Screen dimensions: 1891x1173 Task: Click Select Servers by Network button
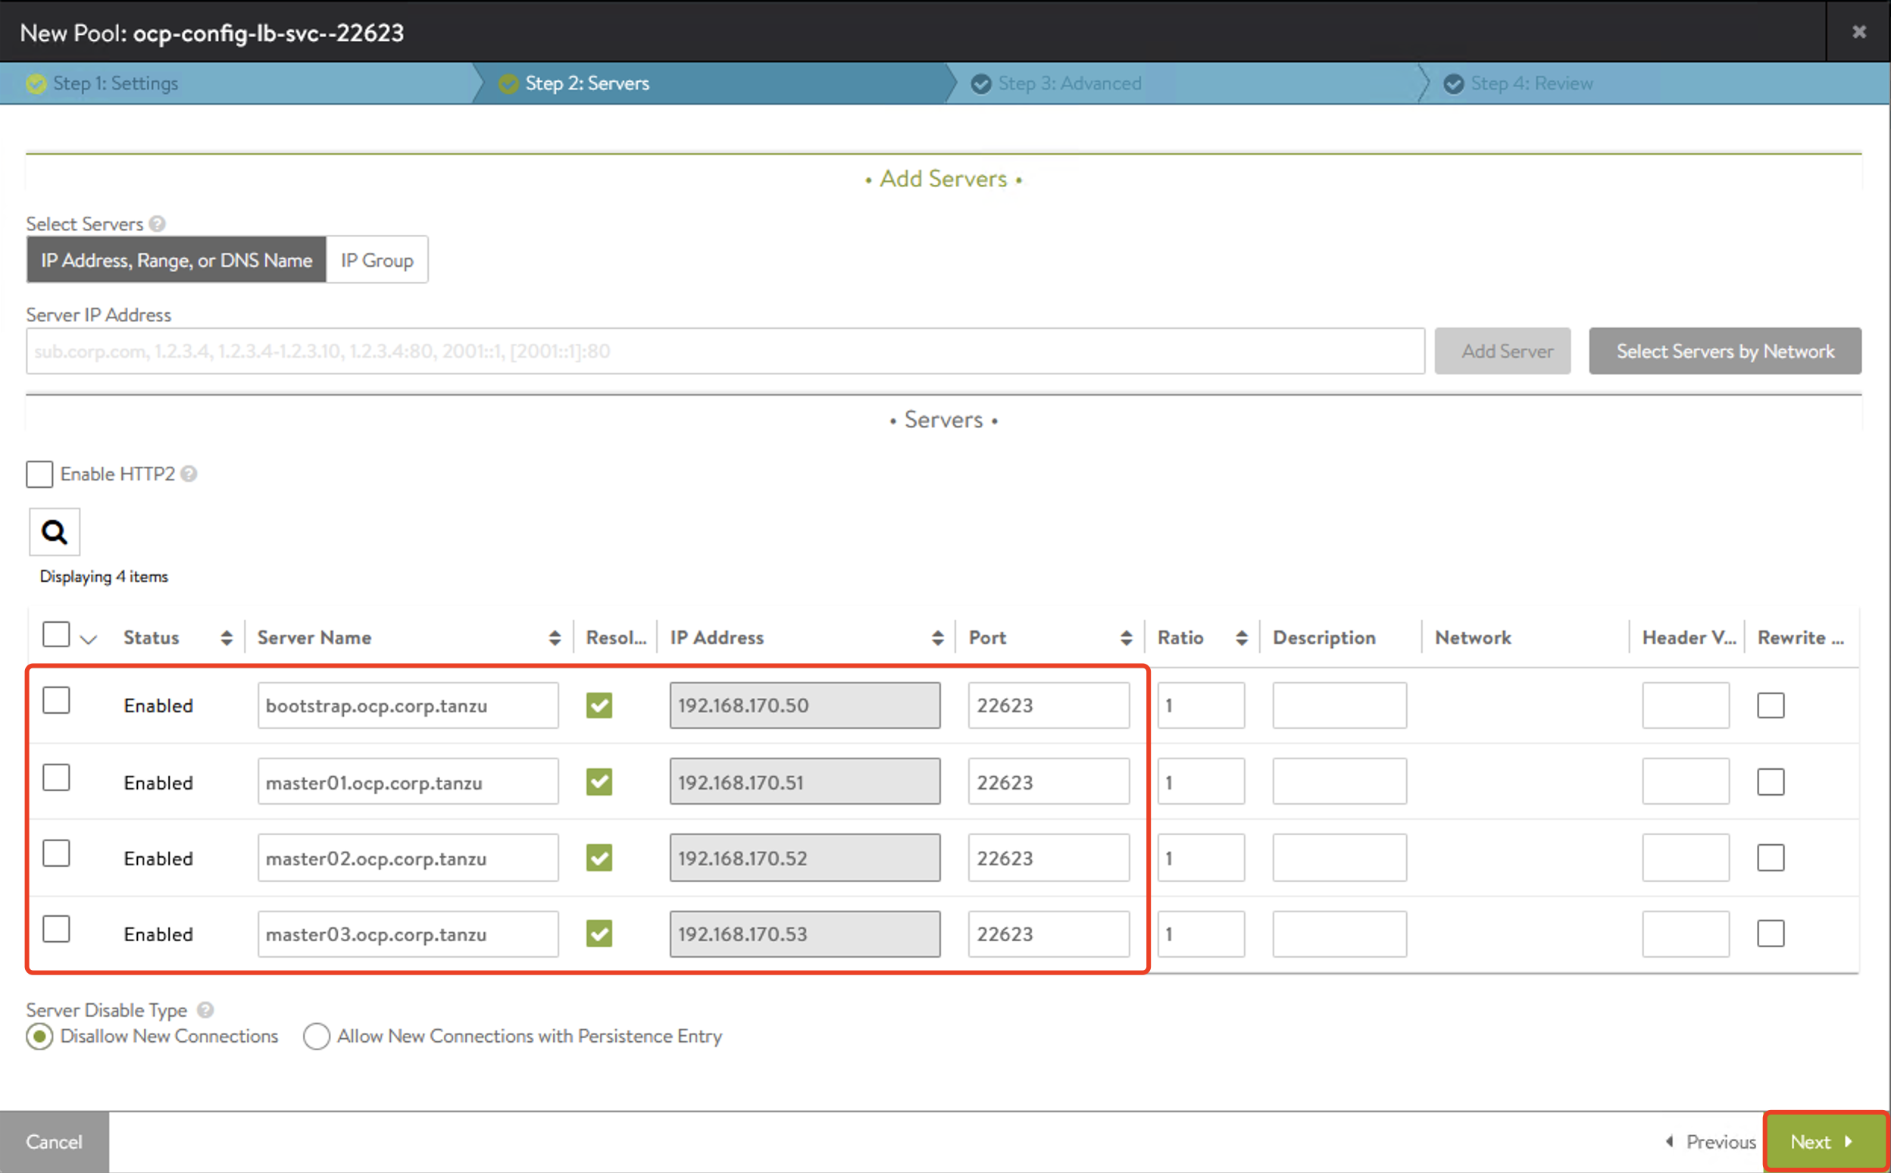tap(1724, 352)
